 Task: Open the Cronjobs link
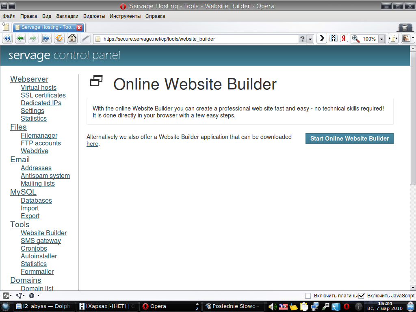[x=34, y=249]
